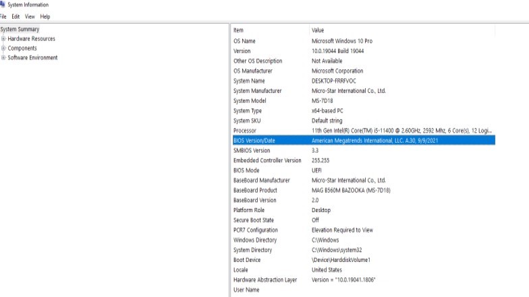This screenshot has width=529, height=297.
Task: Click the value MS-7D18
Action: coord(323,101)
